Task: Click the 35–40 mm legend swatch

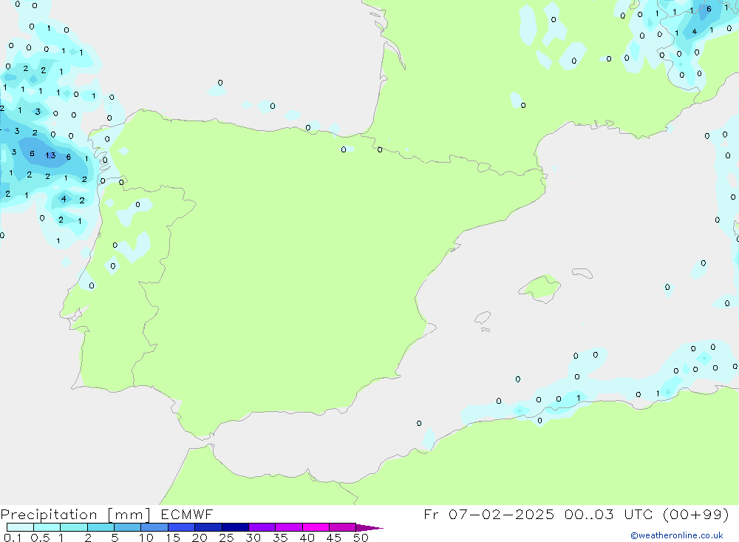Action: coord(289,527)
